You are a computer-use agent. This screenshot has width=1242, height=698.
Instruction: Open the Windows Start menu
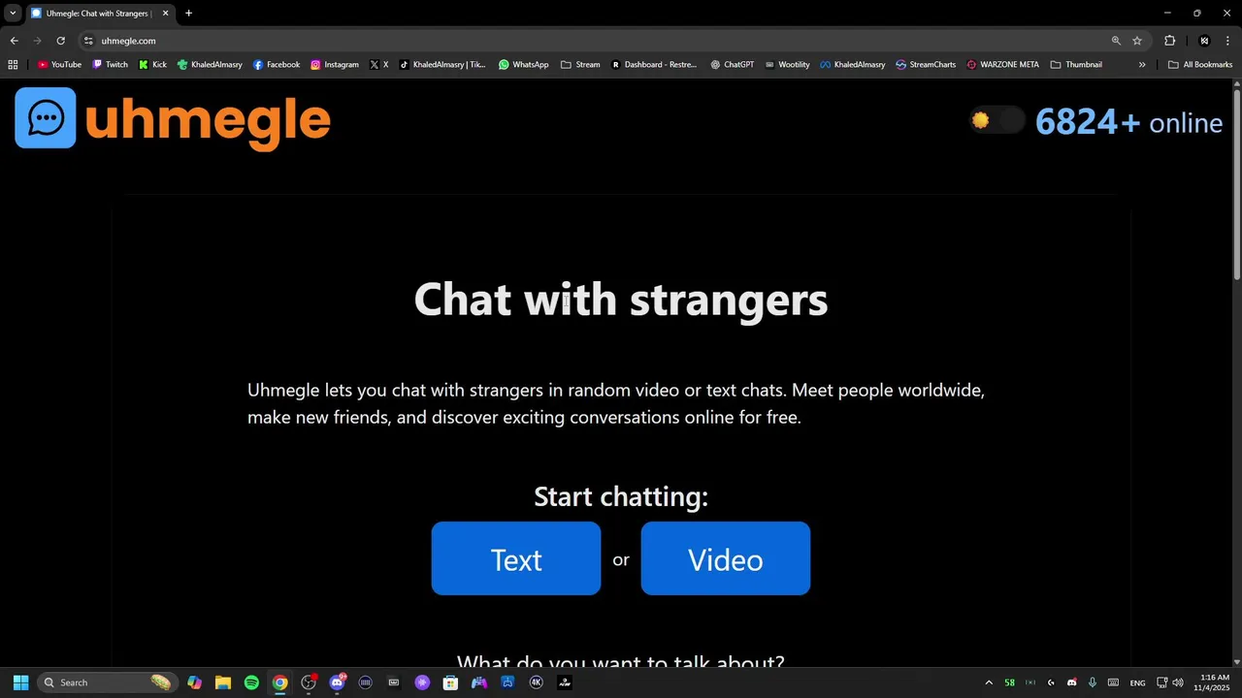pos(20,682)
